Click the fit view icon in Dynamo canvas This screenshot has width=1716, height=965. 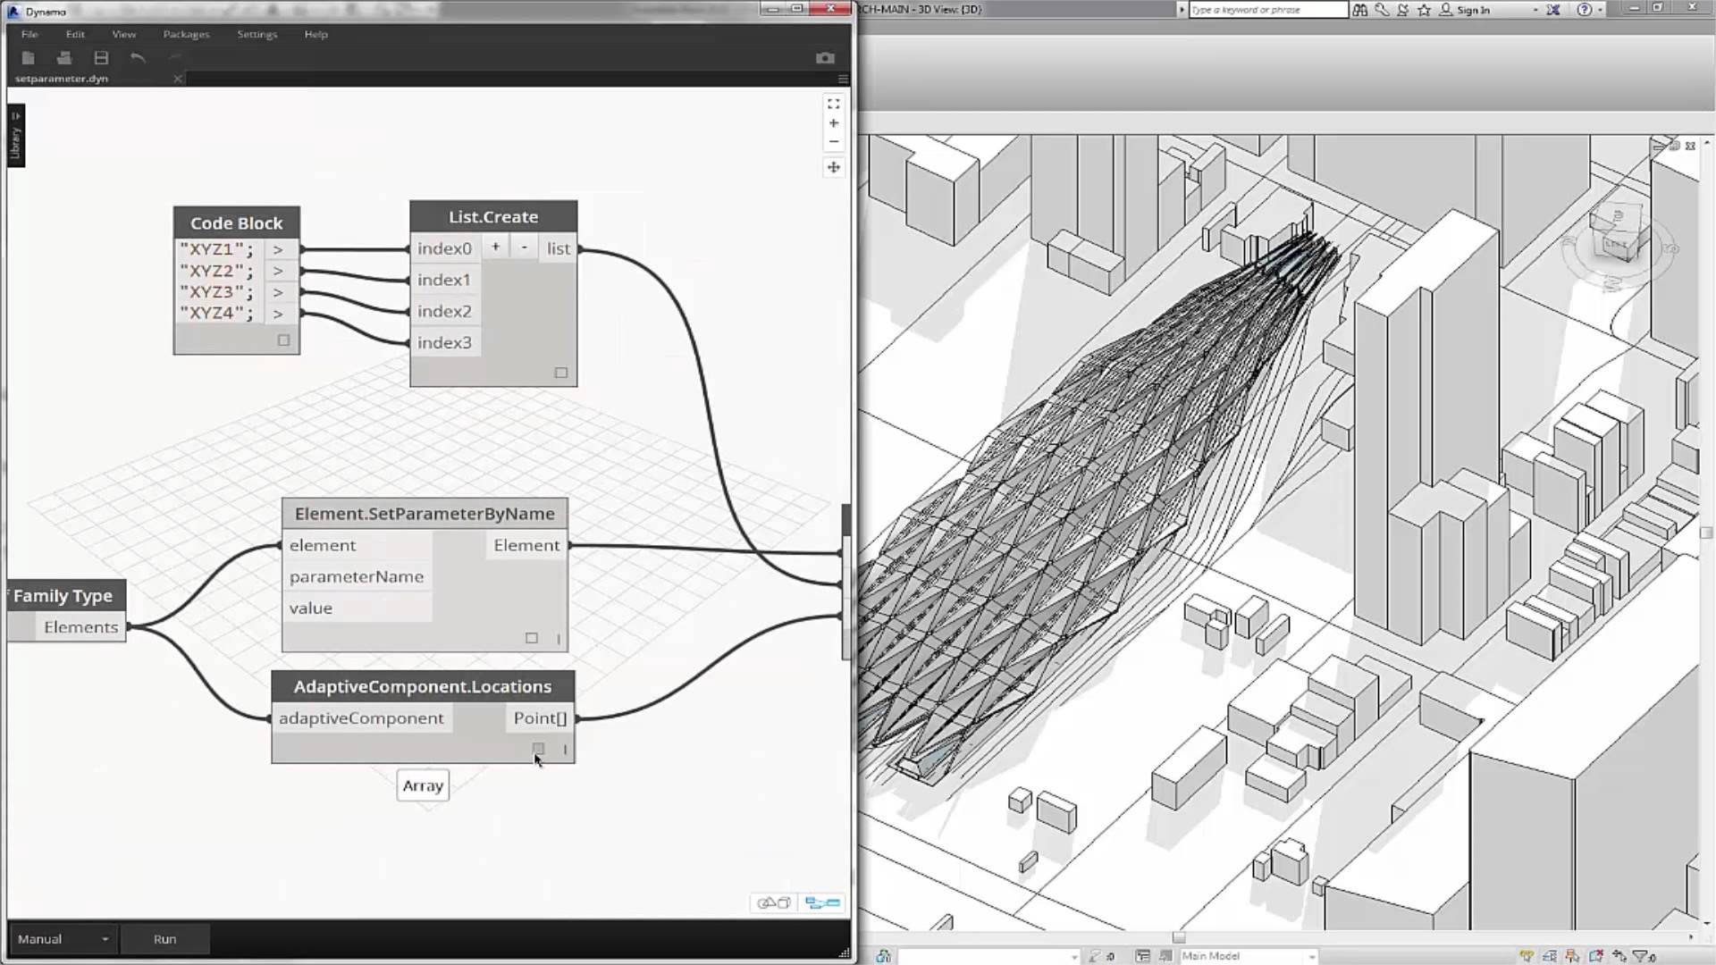pyautogui.click(x=833, y=104)
